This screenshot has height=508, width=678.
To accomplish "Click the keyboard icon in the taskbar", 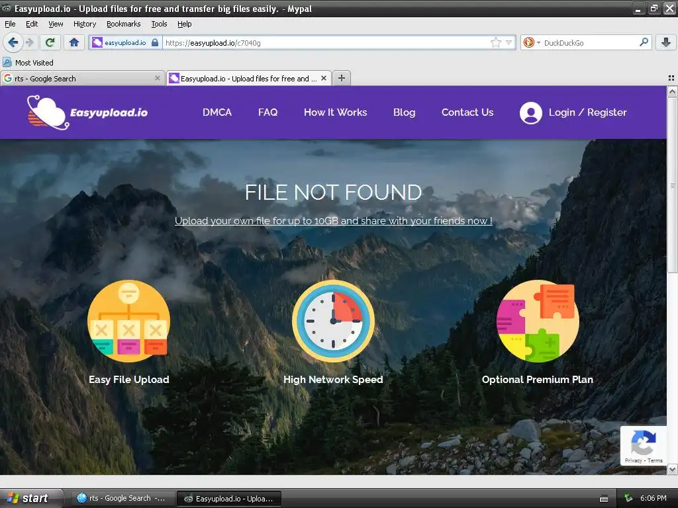I will [x=604, y=499].
